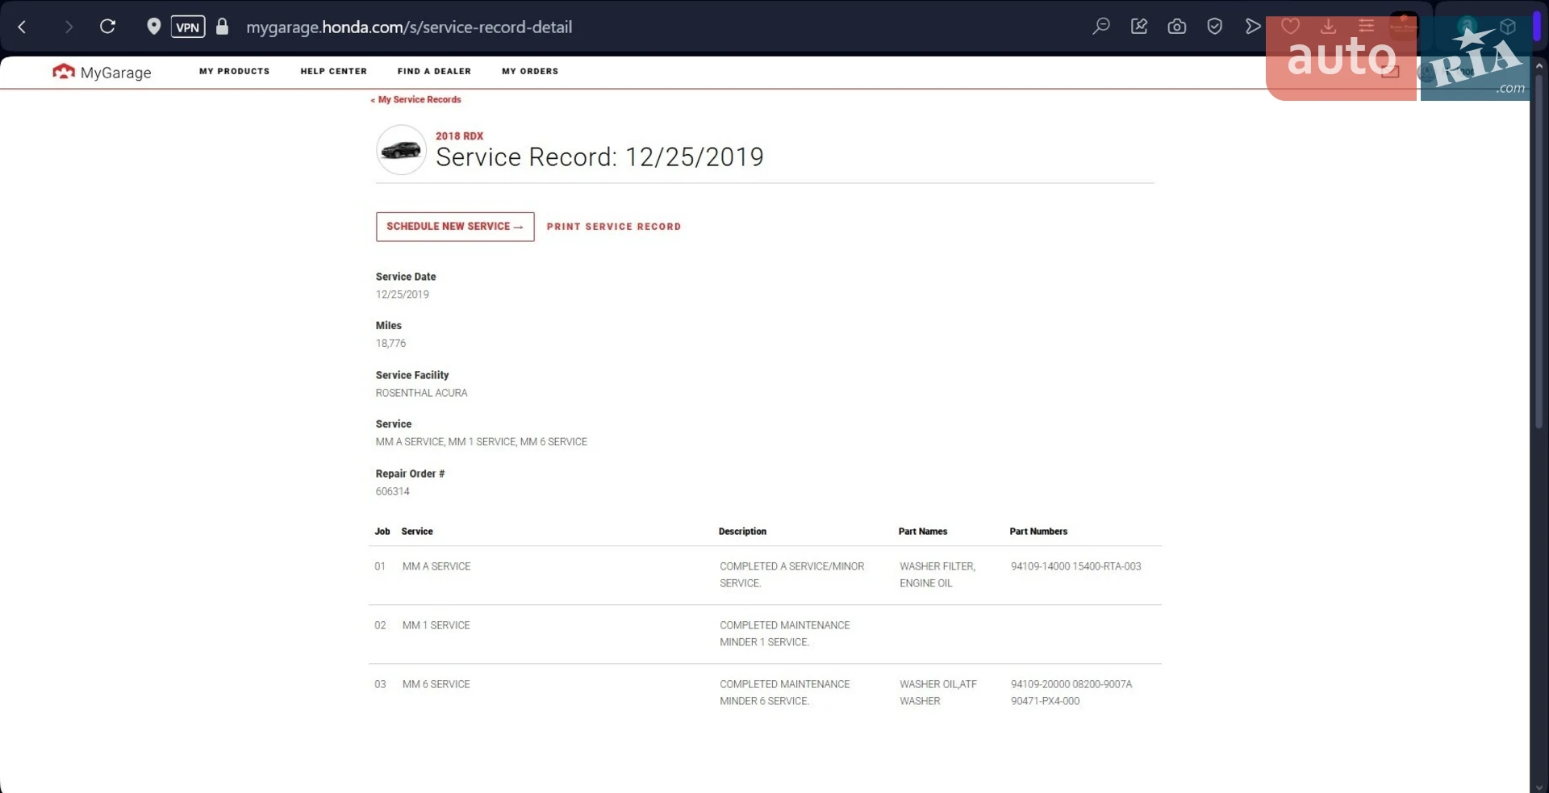The width and height of the screenshot is (1549, 793).
Task: Go back with the browser back arrow
Action: 23,27
